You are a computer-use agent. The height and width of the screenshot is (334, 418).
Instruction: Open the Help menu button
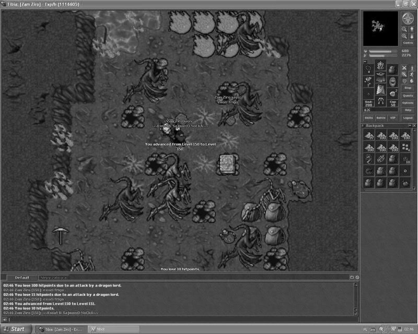[x=408, y=110]
